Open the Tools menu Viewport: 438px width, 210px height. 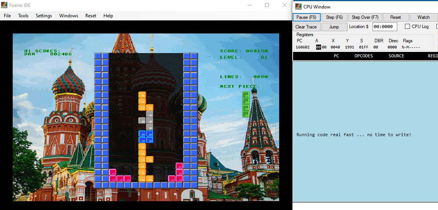click(x=23, y=16)
